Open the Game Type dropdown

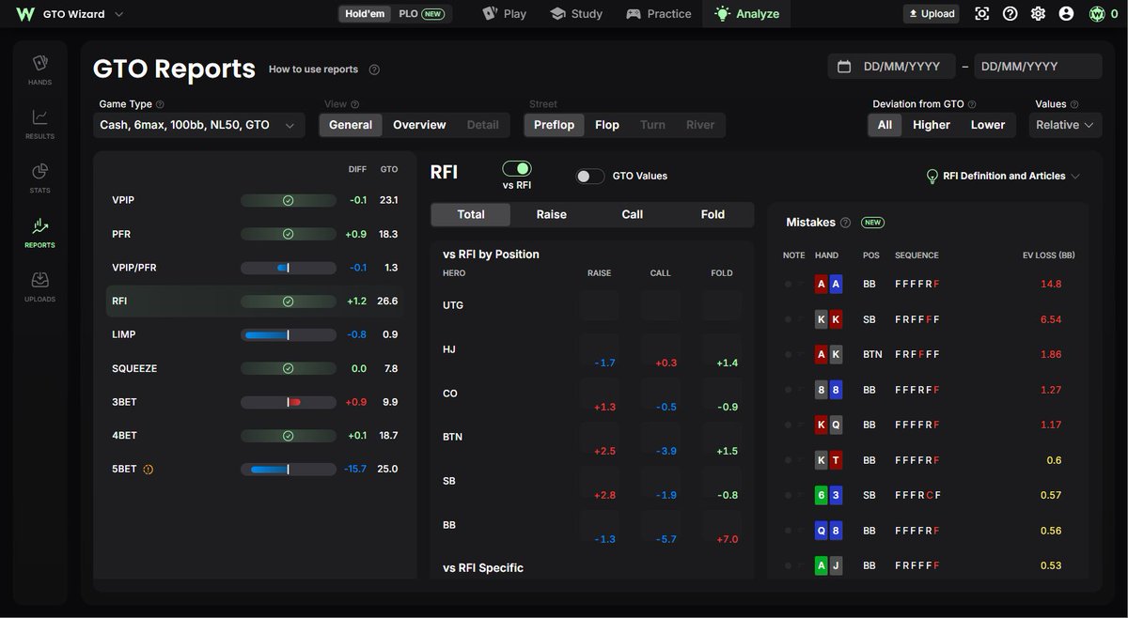pos(198,125)
